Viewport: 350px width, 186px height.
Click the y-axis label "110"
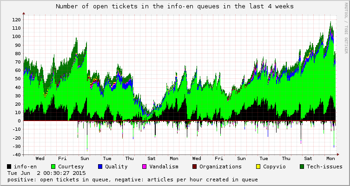(x=16, y=28)
